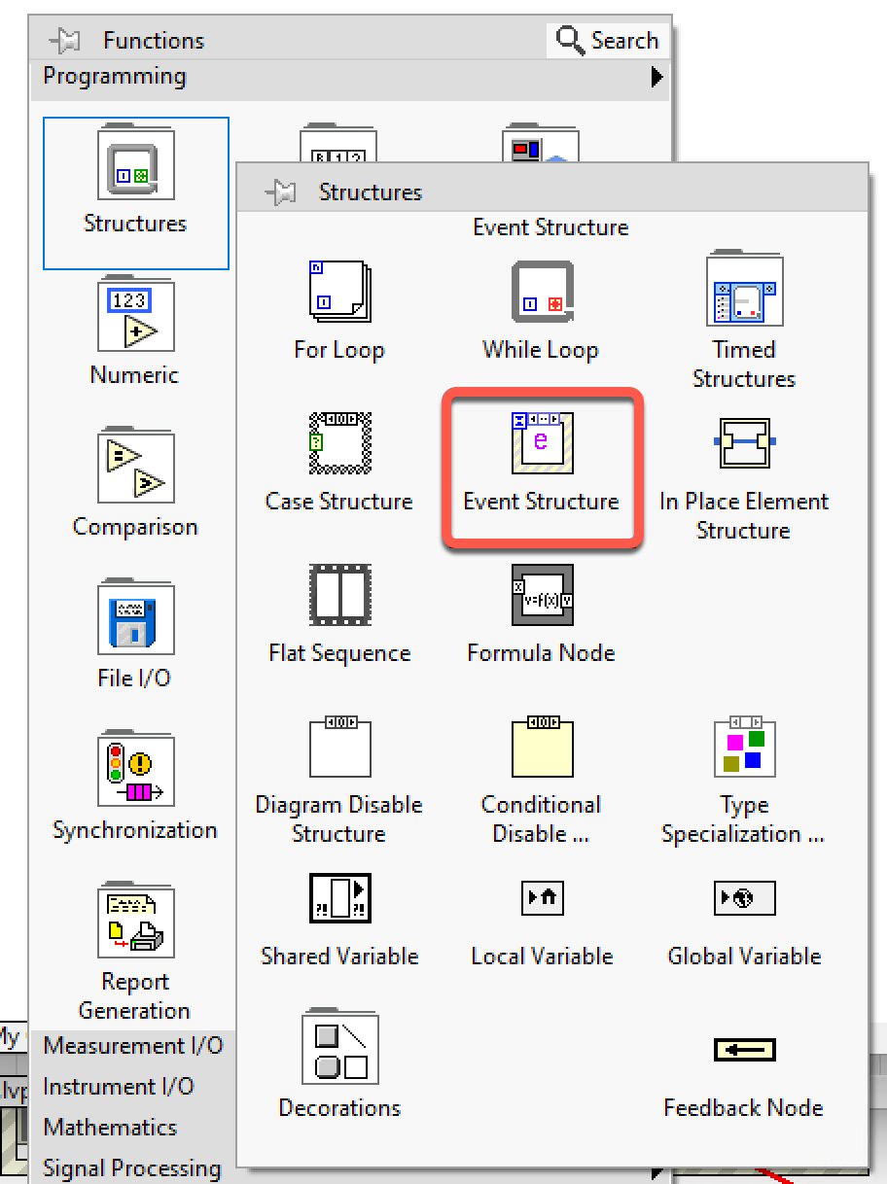Open the Timed Structures subpalette
Screen dimensions: 887x1184
(x=743, y=290)
